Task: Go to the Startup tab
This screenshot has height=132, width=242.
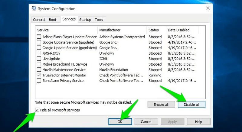Action: point(85,20)
